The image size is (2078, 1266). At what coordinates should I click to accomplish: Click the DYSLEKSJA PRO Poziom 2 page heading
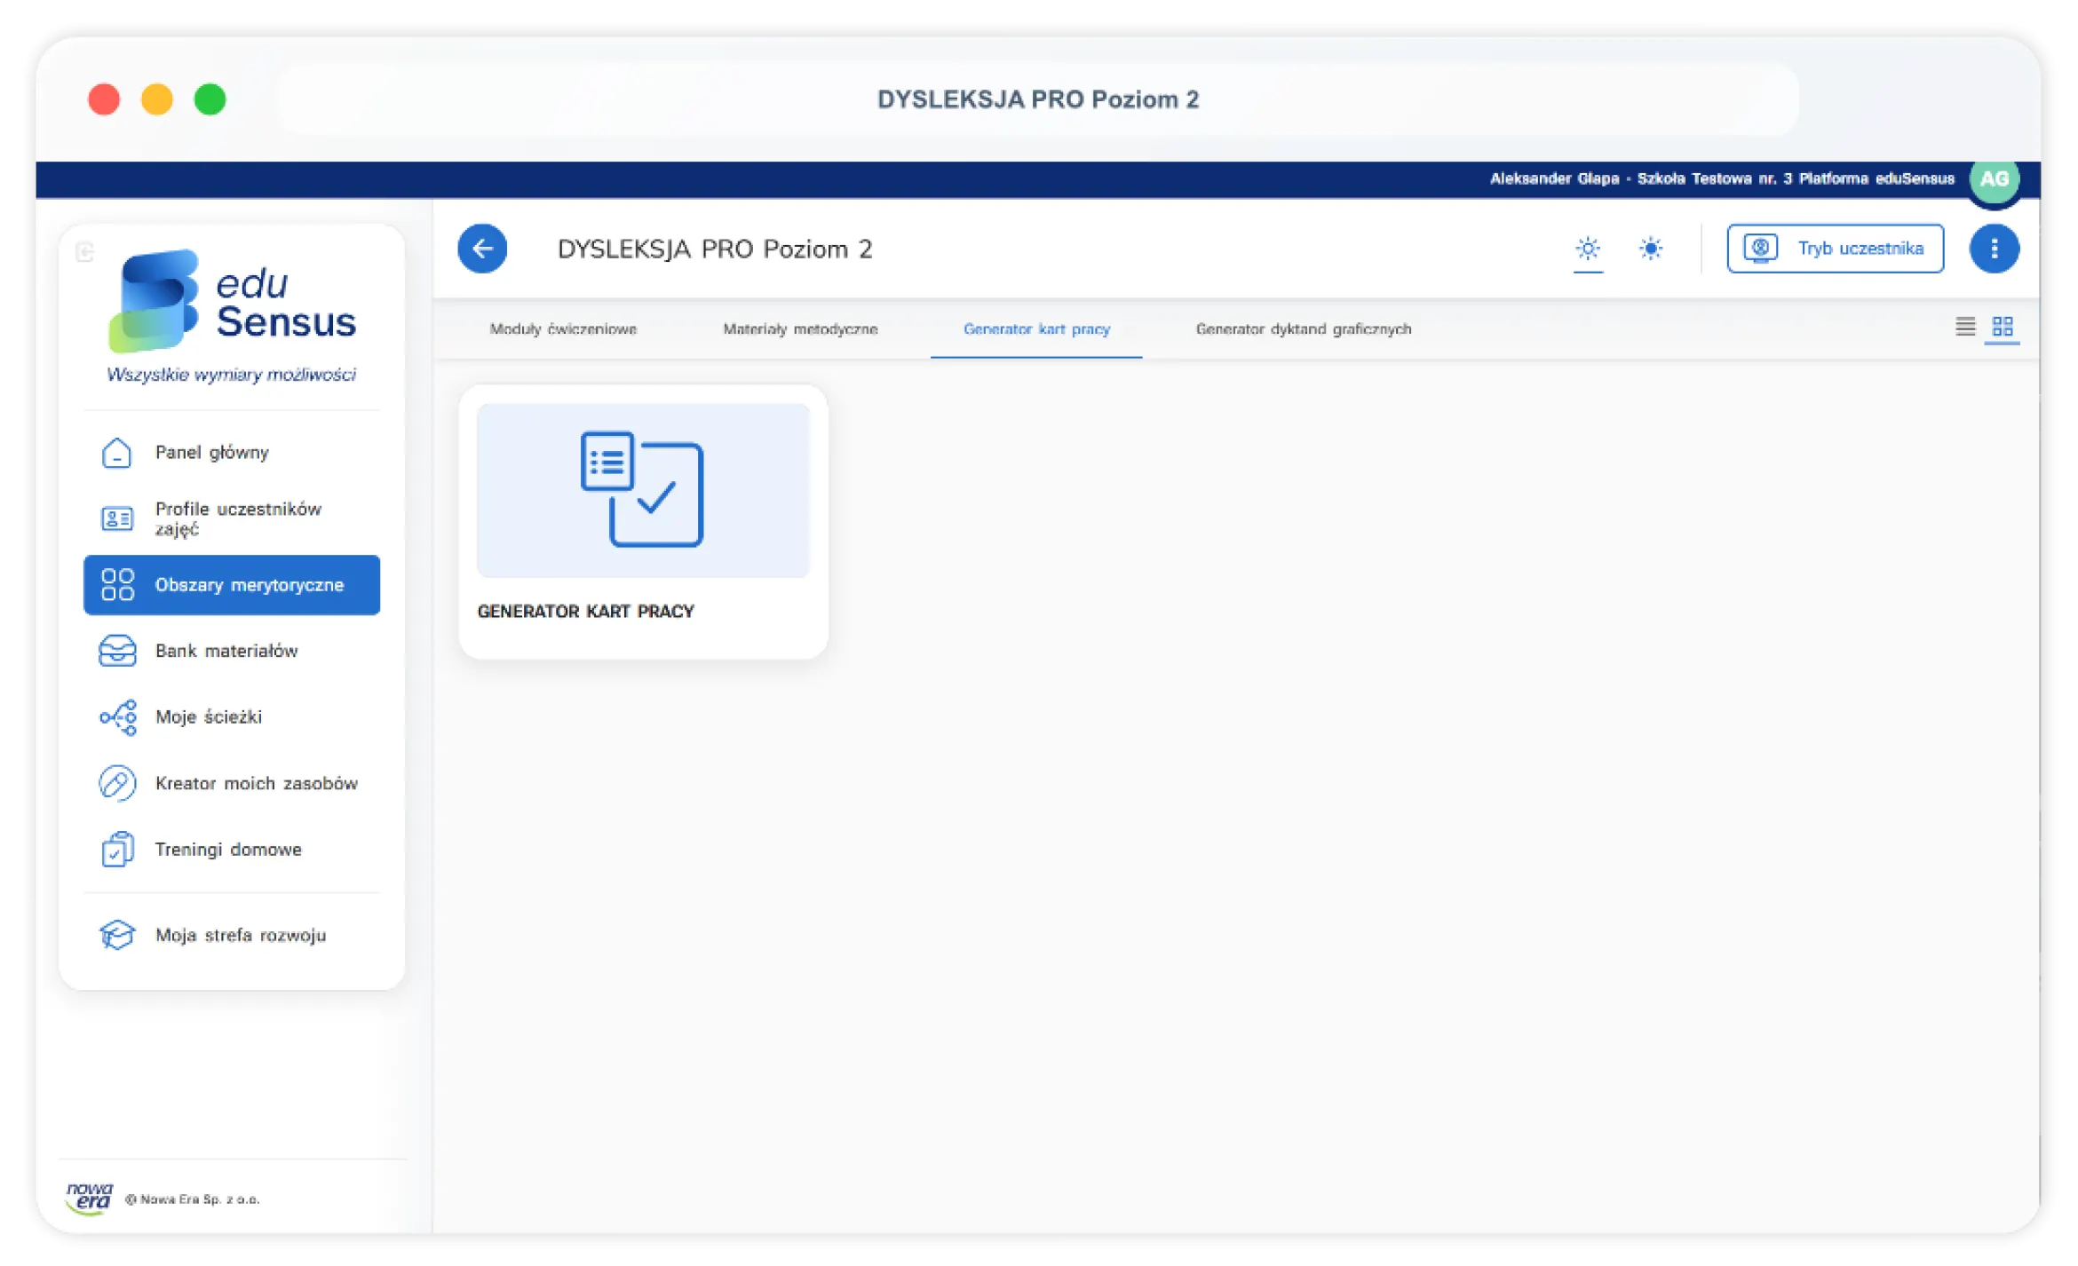715,249
